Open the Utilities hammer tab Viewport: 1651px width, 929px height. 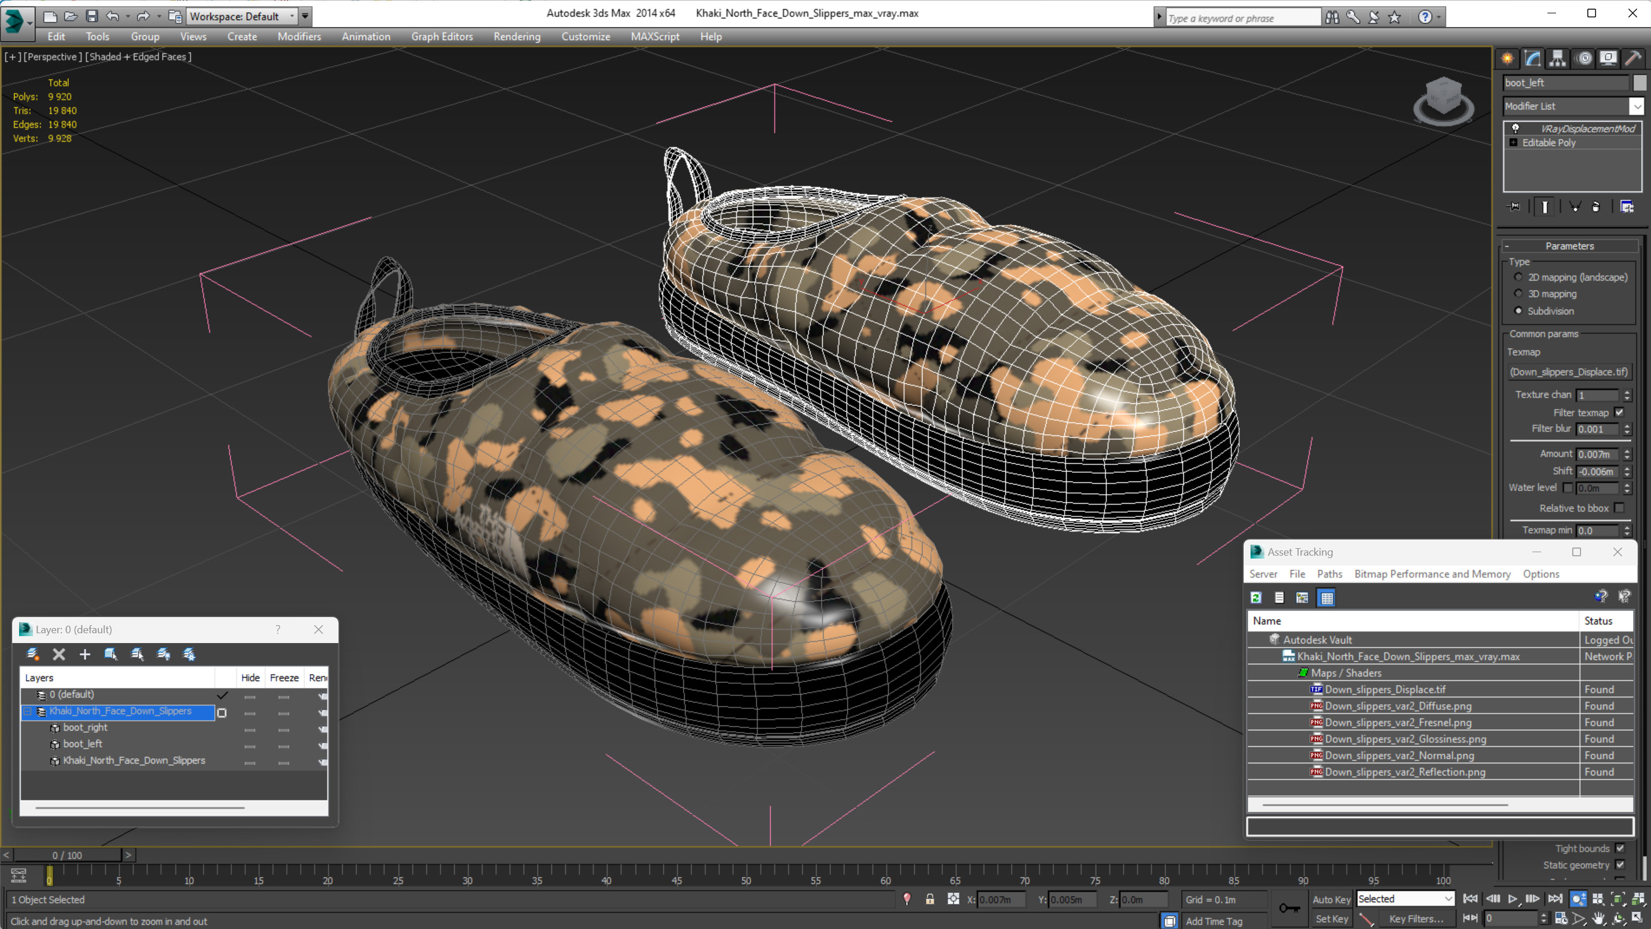coord(1633,58)
